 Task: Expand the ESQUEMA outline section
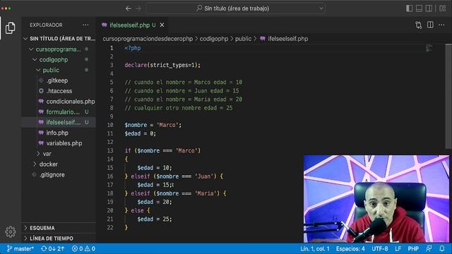(59, 228)
